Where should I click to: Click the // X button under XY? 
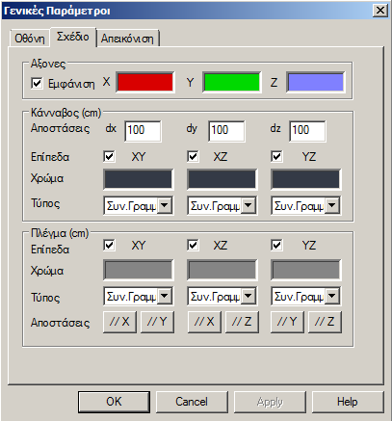click(119, 322)
